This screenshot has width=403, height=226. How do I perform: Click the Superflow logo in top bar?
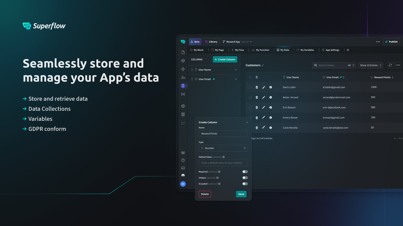pyautogui.click(x=183, y=41)
